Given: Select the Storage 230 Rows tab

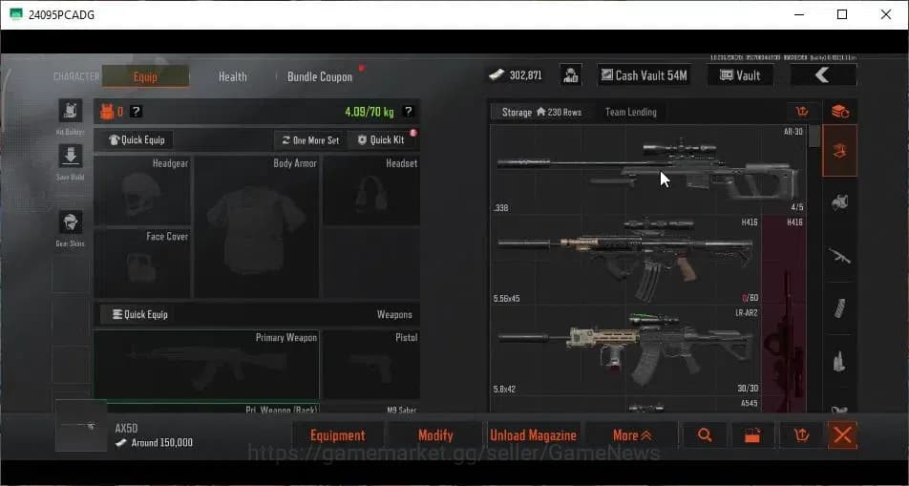Looking at the screenshot, I should (541, 112).
